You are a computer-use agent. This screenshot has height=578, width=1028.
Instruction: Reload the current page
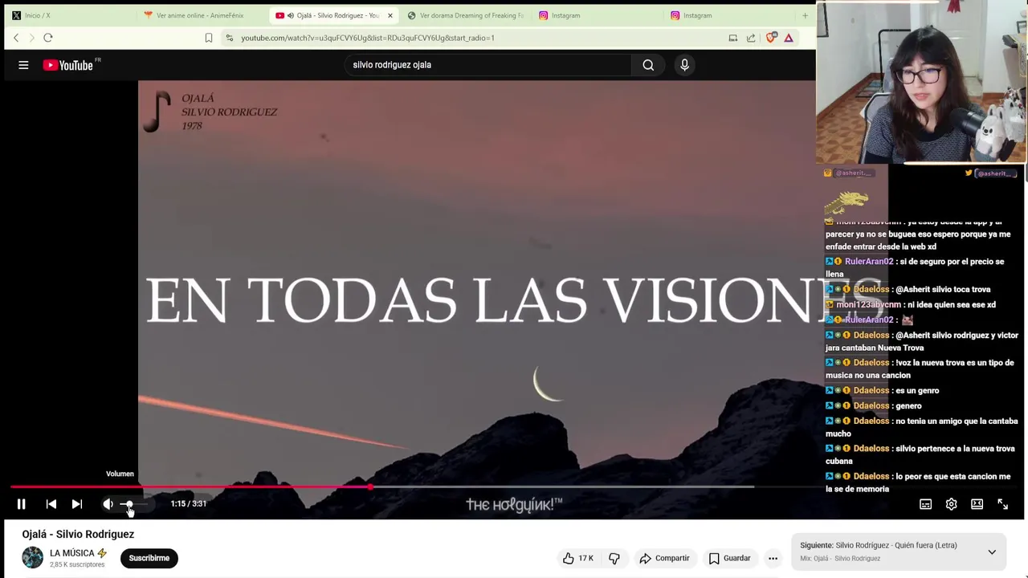click(x=48, y=38)
